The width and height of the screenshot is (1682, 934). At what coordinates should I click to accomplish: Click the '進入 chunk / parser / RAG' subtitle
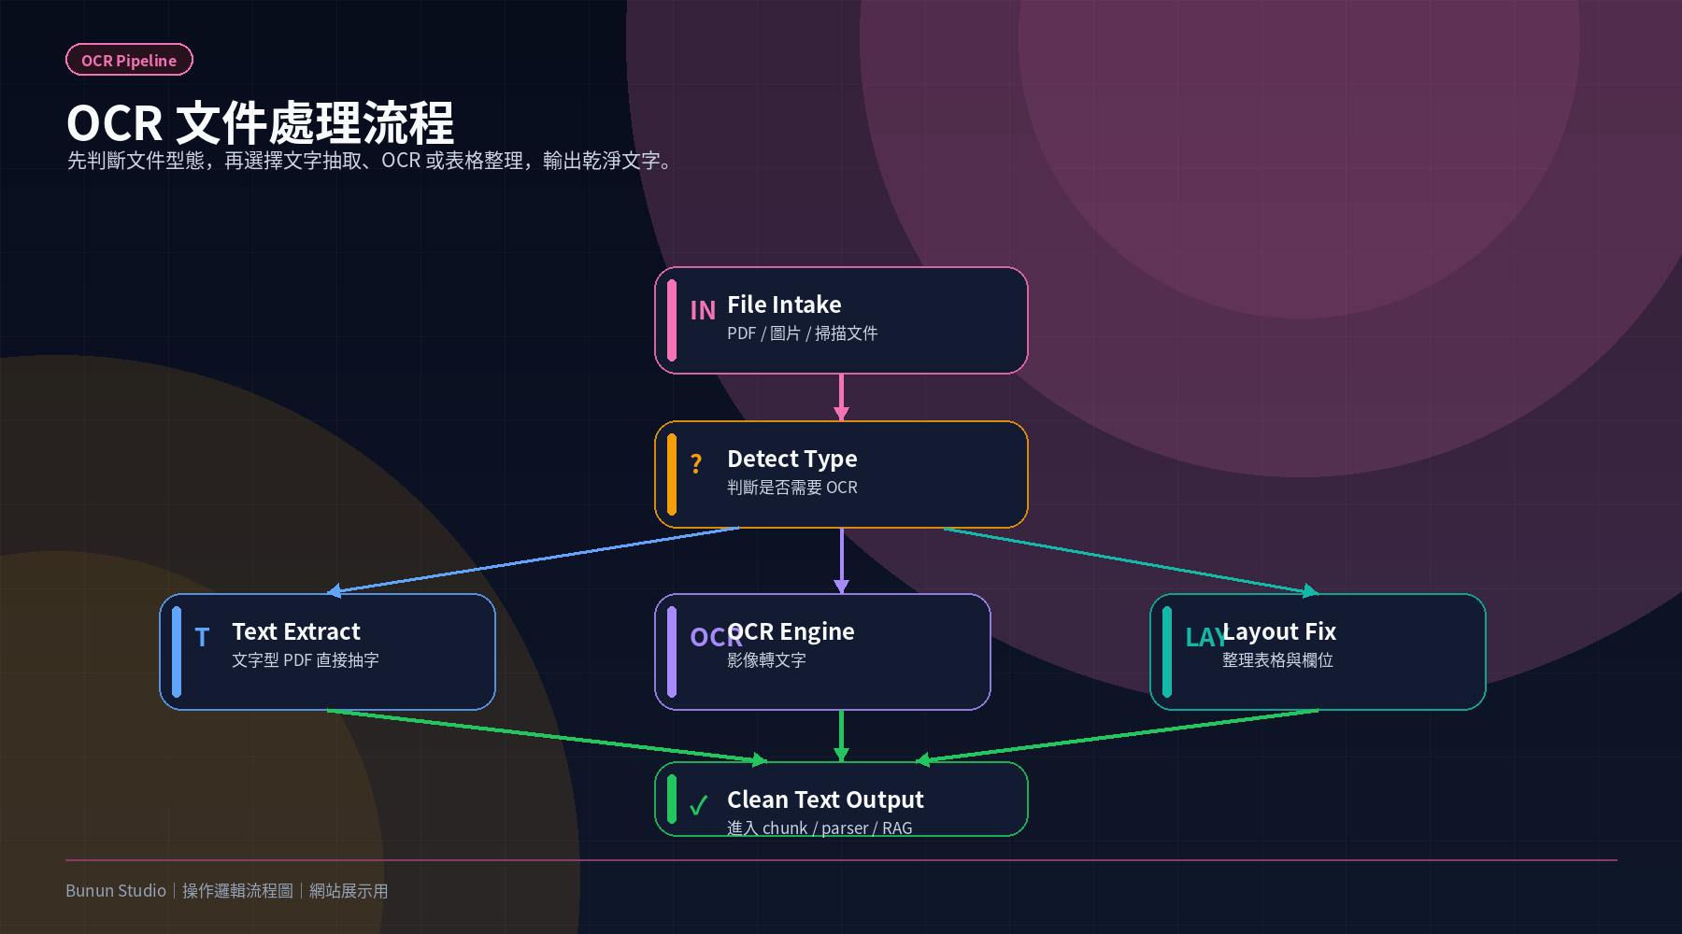(820, 828)
